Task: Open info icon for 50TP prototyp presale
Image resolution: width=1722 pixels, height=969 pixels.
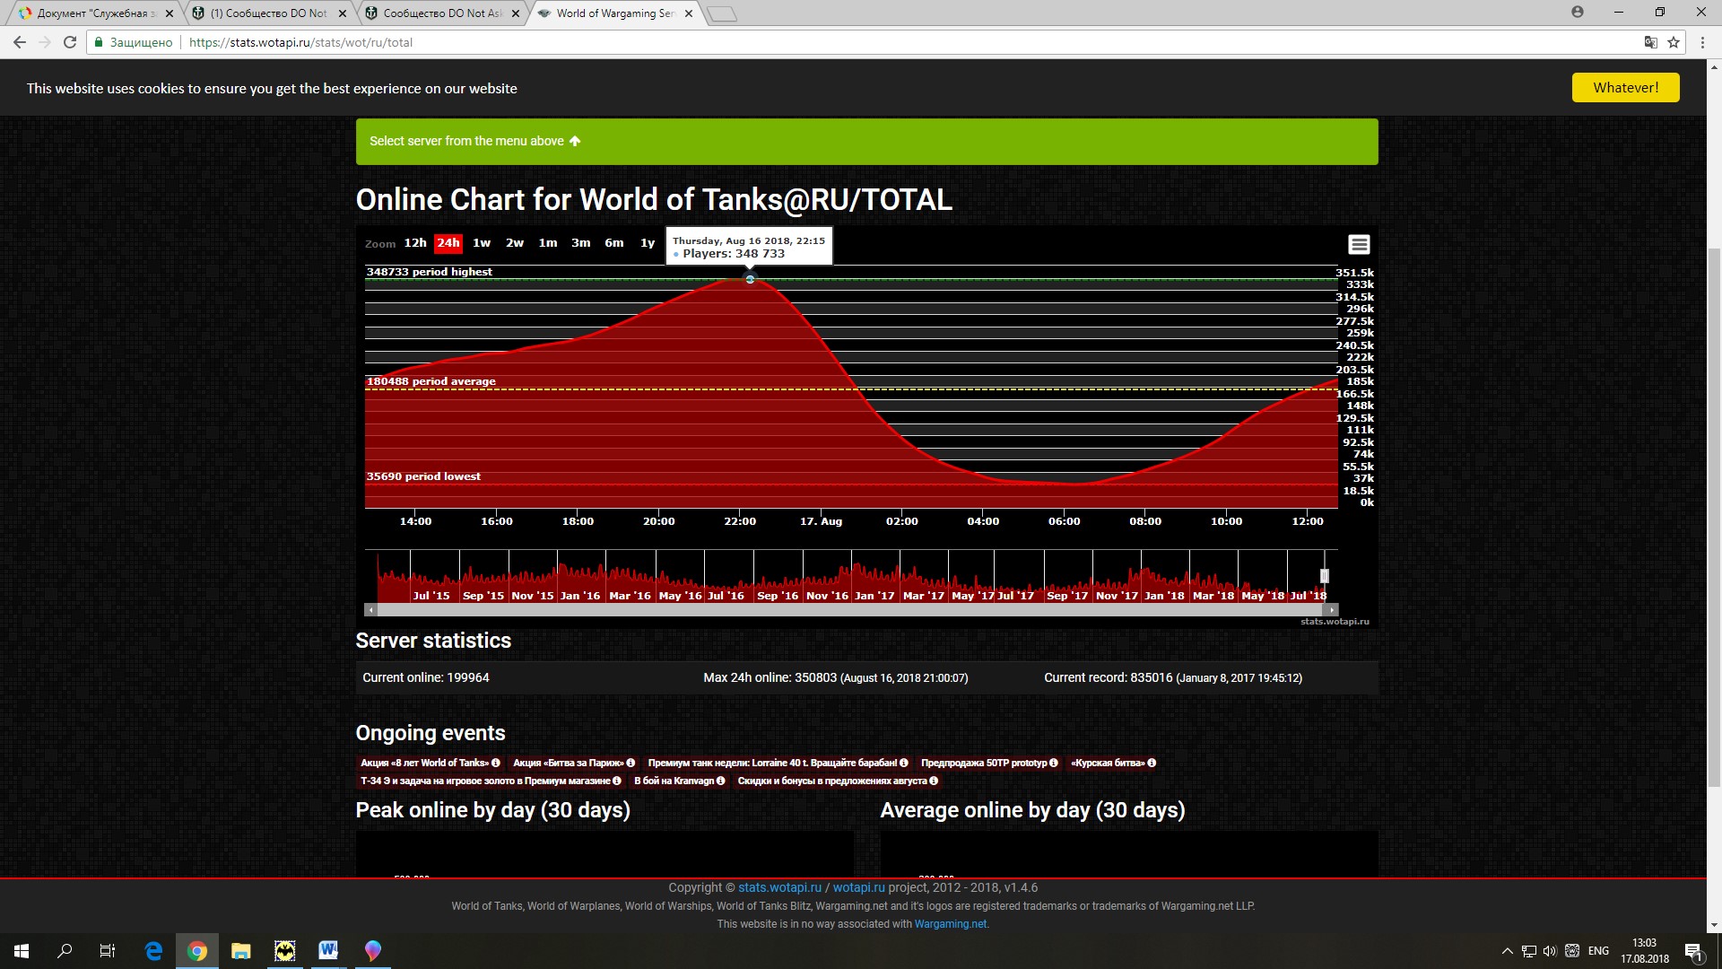Action: tap(1054, 763)
